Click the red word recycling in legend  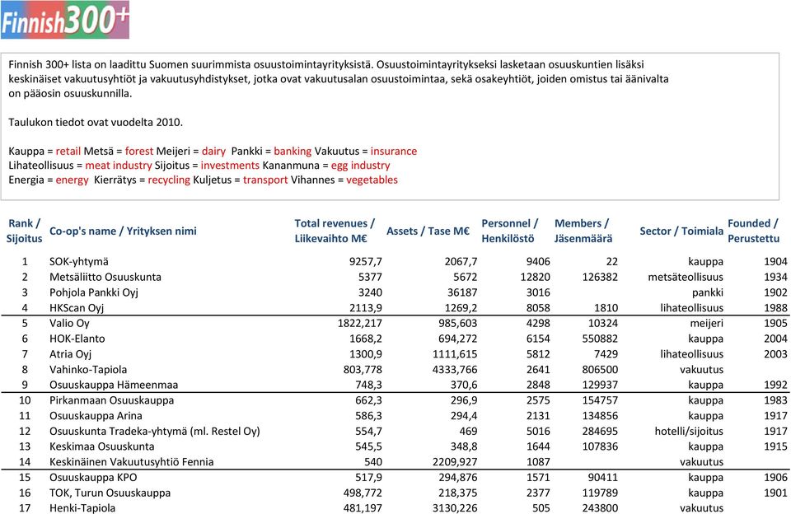point(169,180)
